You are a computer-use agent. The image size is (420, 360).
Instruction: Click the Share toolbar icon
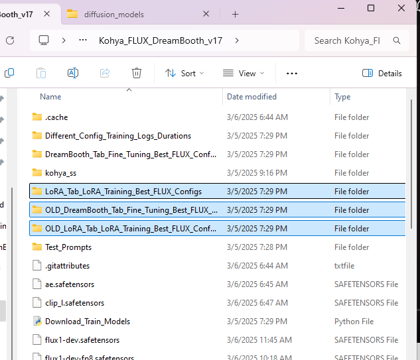point(105,73)
